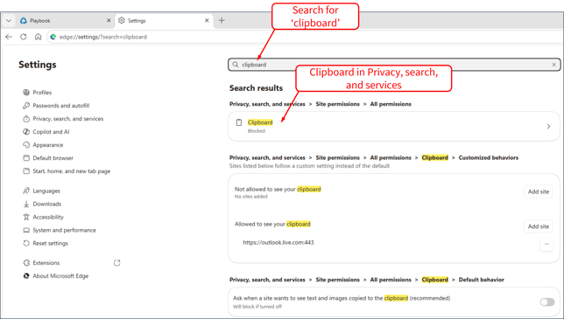The image size is (564, 319).
Task: Open Languages settings
Action: click(x=46, y=191)
